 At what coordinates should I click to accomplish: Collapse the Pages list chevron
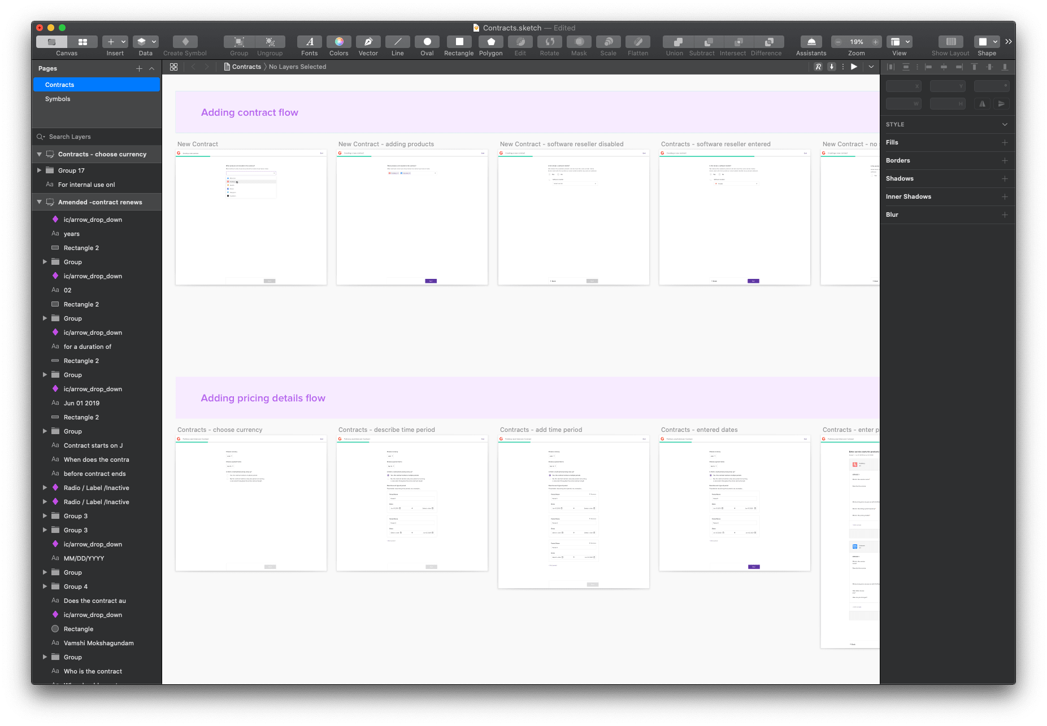pos(152,68)
